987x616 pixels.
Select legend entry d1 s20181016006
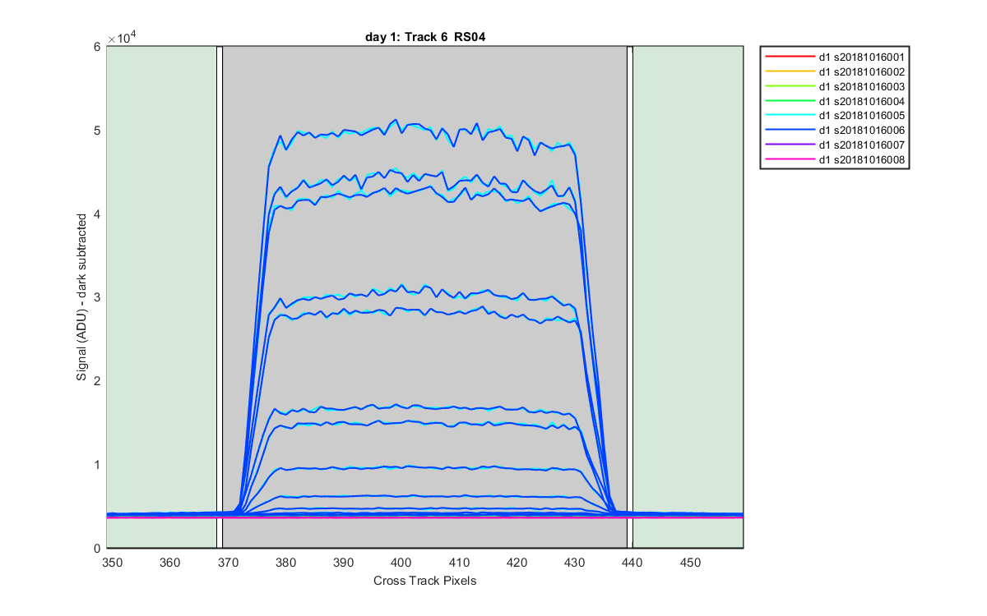coord(836,131)
